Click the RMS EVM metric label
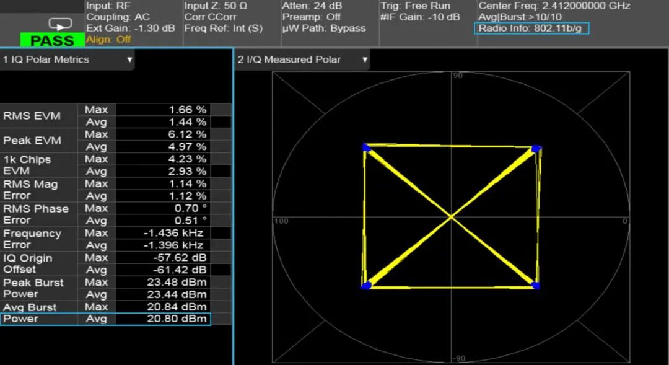669x365 pixels. click(x=32, y=116)
